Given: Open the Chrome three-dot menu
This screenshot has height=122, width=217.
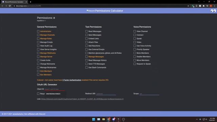Looking at the screenshot, I should [x=215, y=6].
